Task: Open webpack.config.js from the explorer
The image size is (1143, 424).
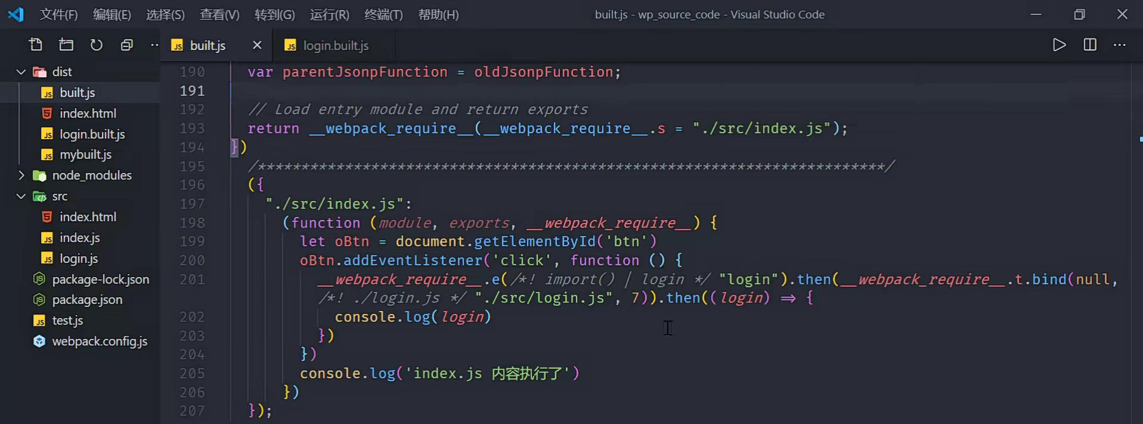Action: coord(99,341)
